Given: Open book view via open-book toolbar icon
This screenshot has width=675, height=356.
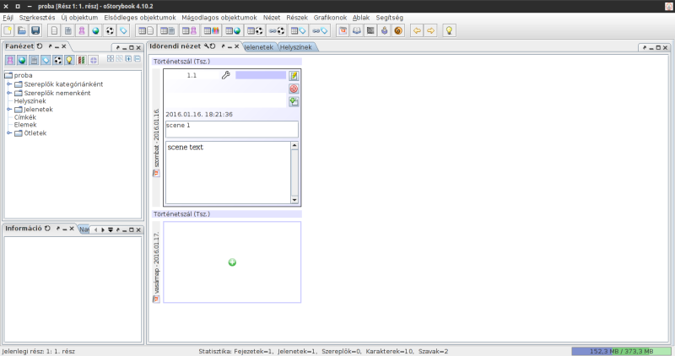Looking at the screenshot, I should pyautogui.click(x=356, y=30).
